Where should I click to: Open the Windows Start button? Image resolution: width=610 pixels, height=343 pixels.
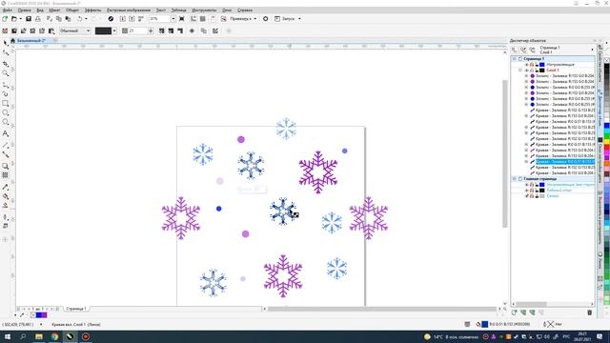pyautogui.click(x=7, y=336)
